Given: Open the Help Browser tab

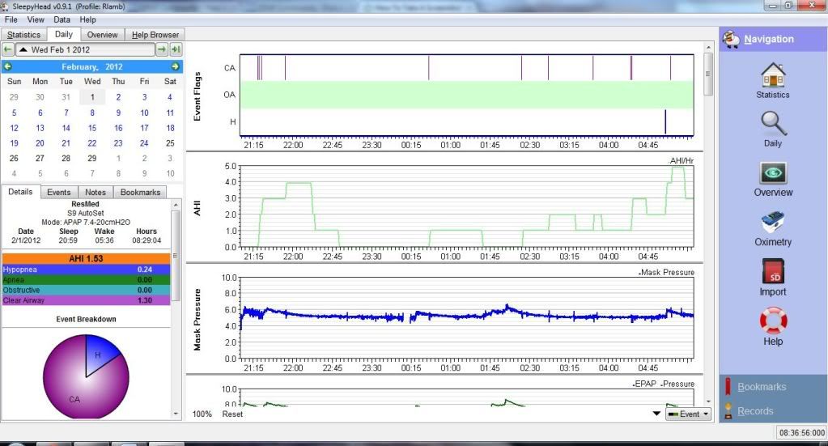Looking at the screenshot, I should tap(155, 35).
